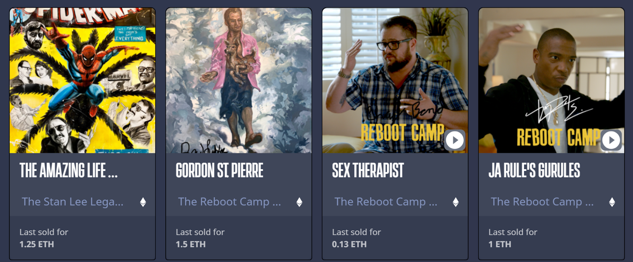The height and width of the screenshot is (262, 633).
Task: Open the Gordon St Pierre painting thumbnail
Action: tap(239, 81)
